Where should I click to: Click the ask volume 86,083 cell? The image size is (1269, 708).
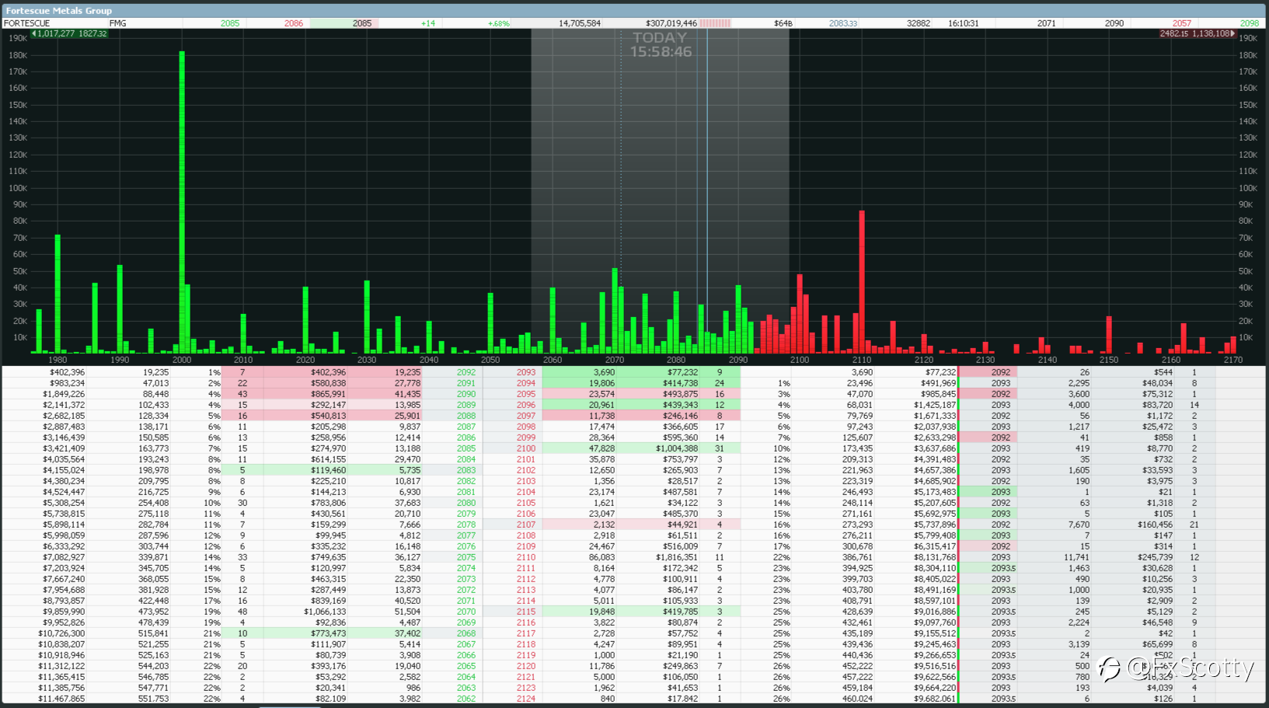coord(601,557)
